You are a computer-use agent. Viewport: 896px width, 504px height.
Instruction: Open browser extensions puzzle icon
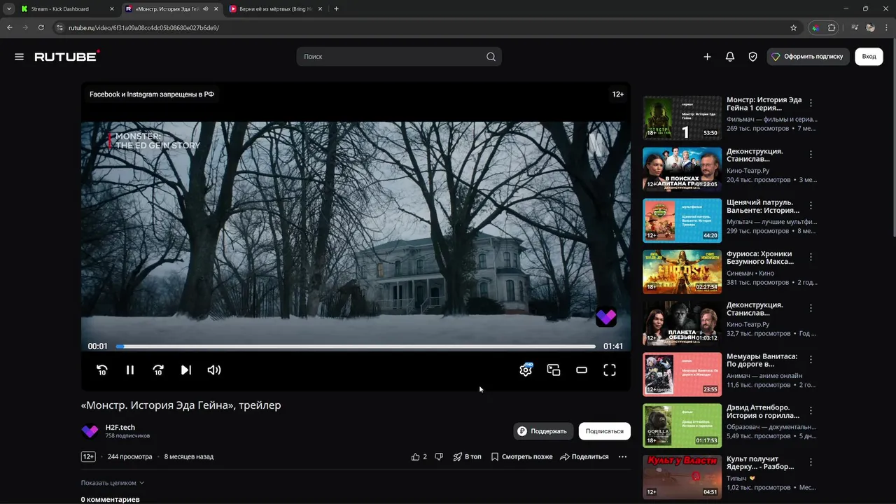pos(832,28)
